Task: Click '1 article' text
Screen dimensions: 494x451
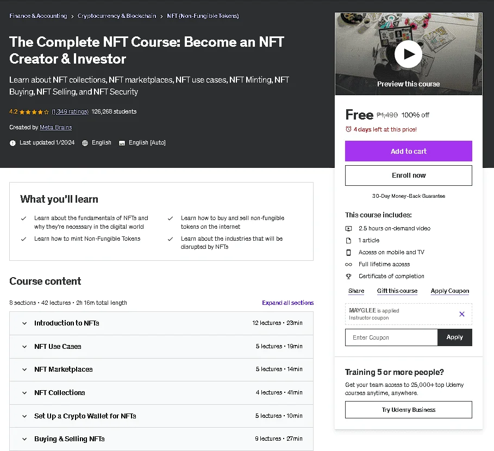Action: [369, 241]
